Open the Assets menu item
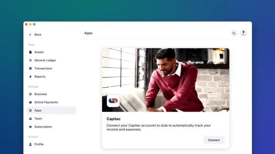The image size is (275, 154). tap(51, 52)
